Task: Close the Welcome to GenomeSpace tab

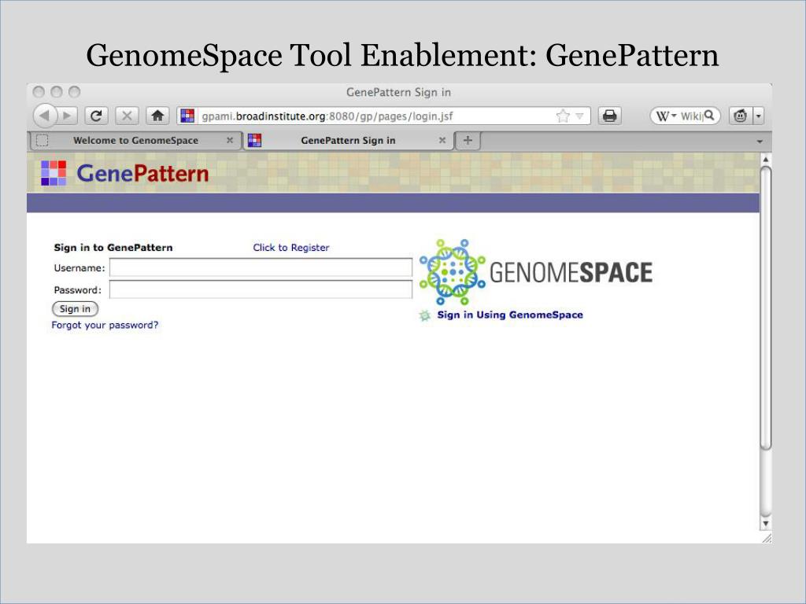Action: (230, 140)
